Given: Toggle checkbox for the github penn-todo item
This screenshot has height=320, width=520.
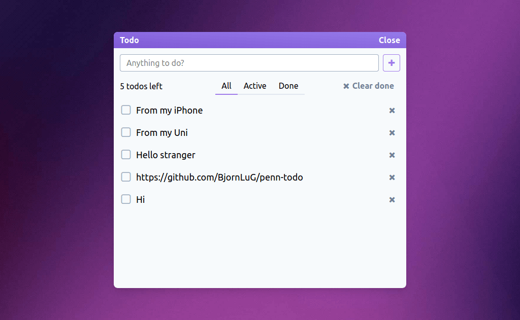Looking at the screenshot, I should click(126, 177).
